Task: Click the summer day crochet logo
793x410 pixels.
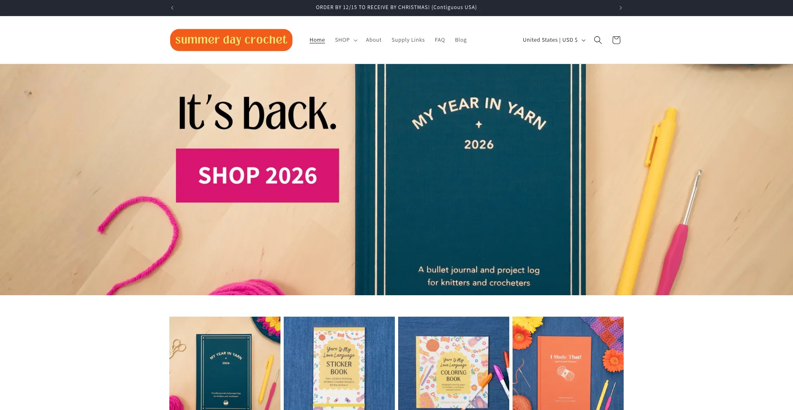Action: [x=231, y=40]
